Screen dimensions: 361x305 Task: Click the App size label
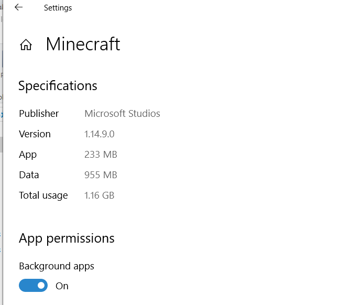click(x=28, y=155)
